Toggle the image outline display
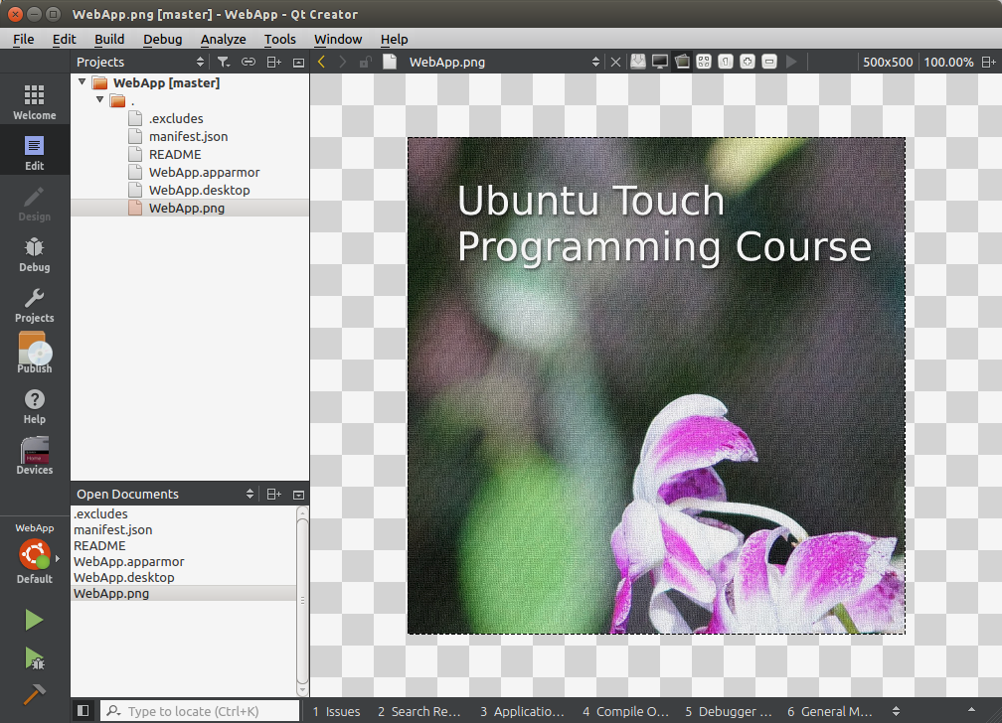This screenshot has width=1002, height=723. [682, 62]
